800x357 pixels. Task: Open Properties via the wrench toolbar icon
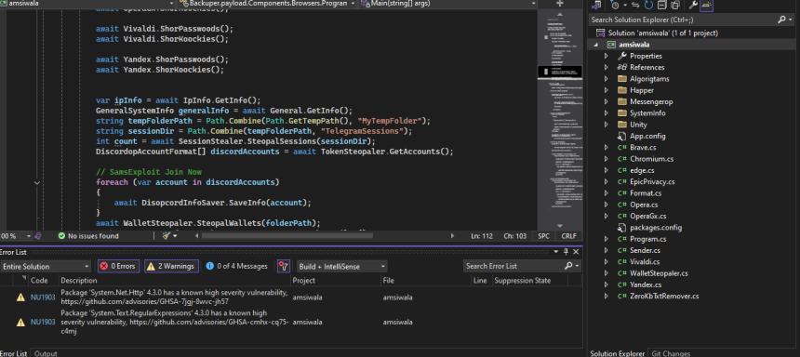[x=693, y=5]
